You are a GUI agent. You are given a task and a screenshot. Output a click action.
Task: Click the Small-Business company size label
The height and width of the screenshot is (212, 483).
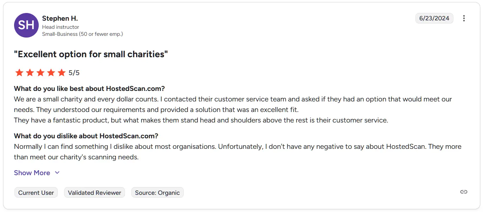82,34
